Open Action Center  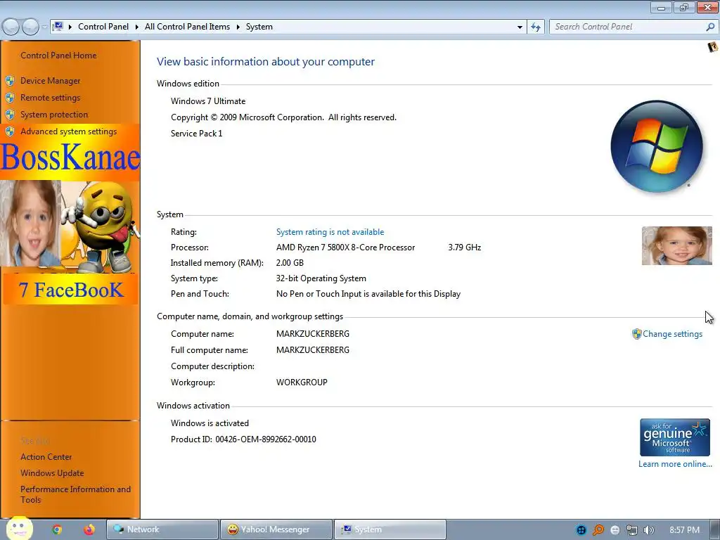point(46,457)
